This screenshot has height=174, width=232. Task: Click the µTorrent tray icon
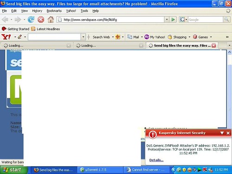[x=179, y=170]
